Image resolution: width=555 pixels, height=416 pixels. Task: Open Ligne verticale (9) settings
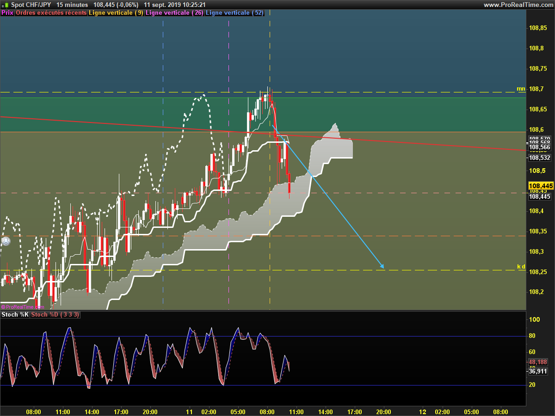point(116,13)
